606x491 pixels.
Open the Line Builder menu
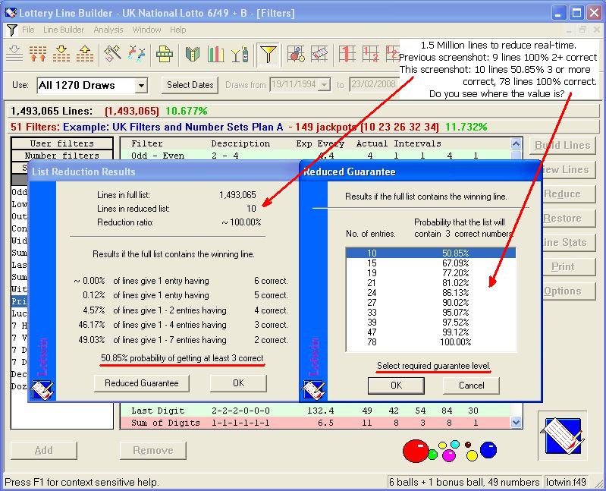point(64,30)
